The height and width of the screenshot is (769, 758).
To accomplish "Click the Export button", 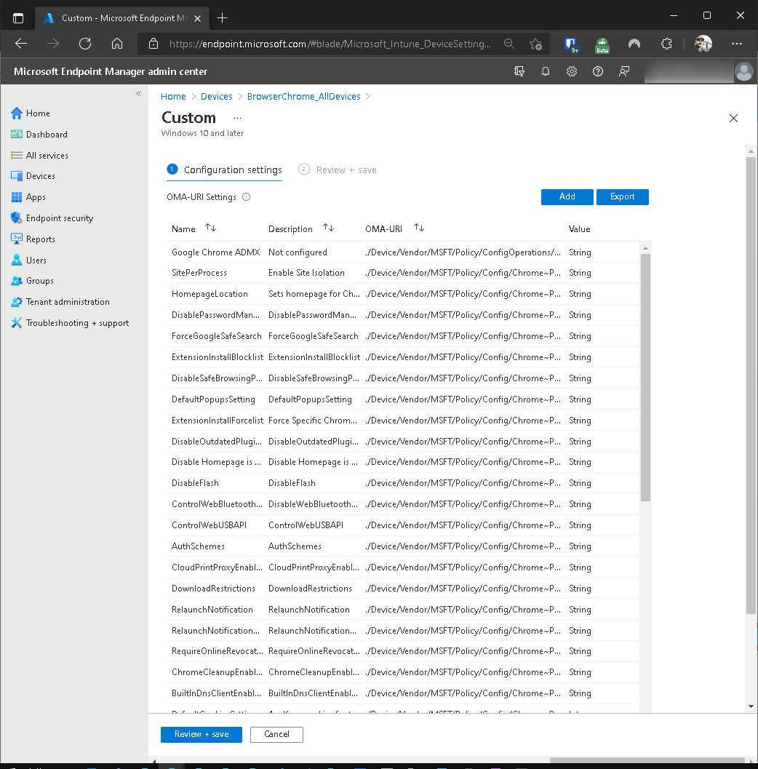I will pos(622,196).
